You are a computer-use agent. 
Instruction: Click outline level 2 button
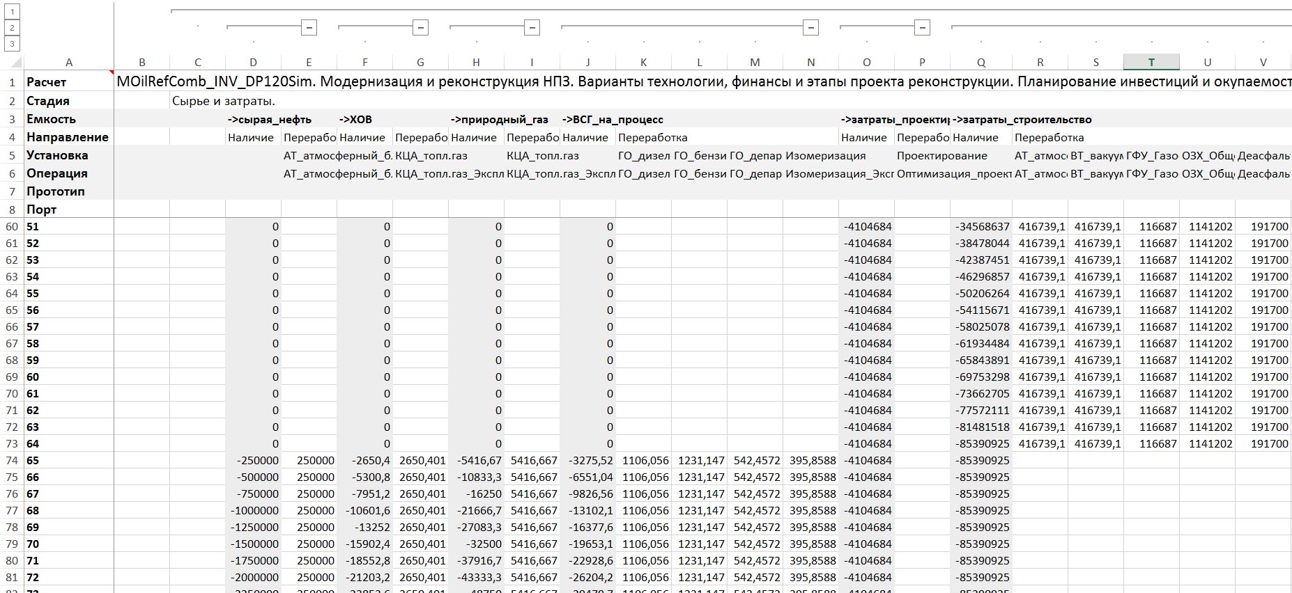click(12, 28)
